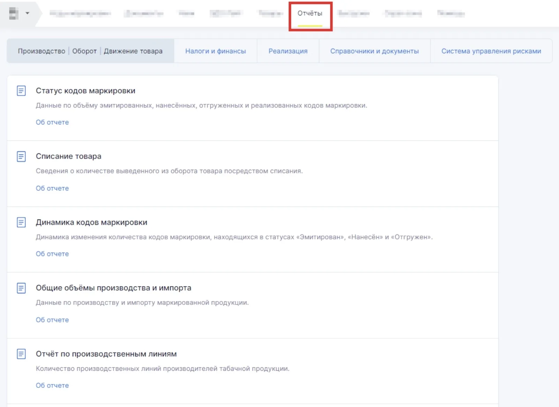Open the Общие объёмы производства и импорта report
This screenshot has height=407, width=559.
coord(113,288)
